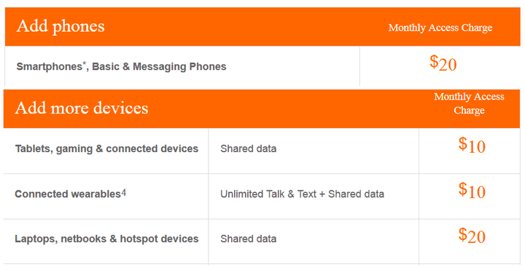Select Tablets, gaming & connected devices
Image resolution: width=525 pixels, height=267 pixels.
coord(106,148)
